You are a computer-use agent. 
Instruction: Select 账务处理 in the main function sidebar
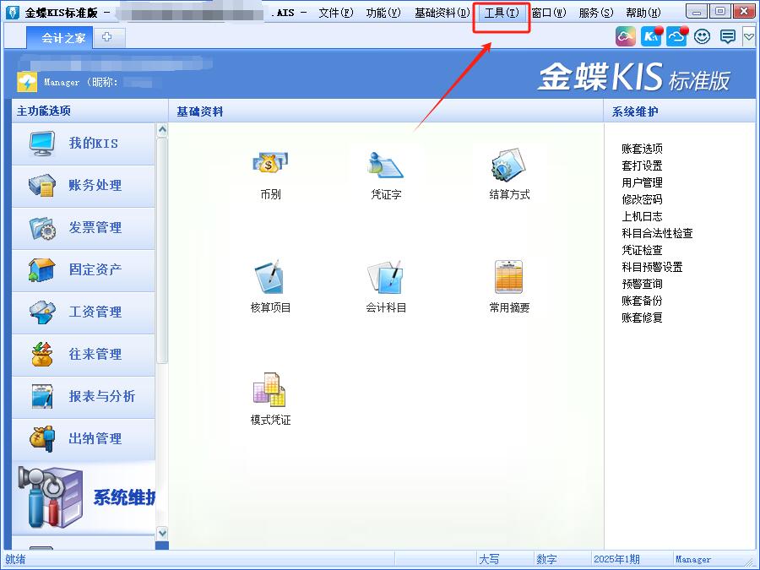tap(84, 186)
